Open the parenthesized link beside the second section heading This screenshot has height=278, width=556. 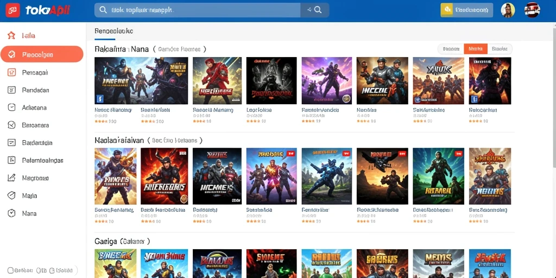click(174, 141)
